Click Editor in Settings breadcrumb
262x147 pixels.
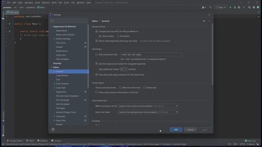pyautogui.click(x=95, y=21)
